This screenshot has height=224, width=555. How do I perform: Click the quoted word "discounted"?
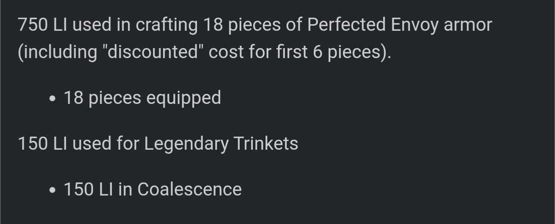(x=151, y=52)
